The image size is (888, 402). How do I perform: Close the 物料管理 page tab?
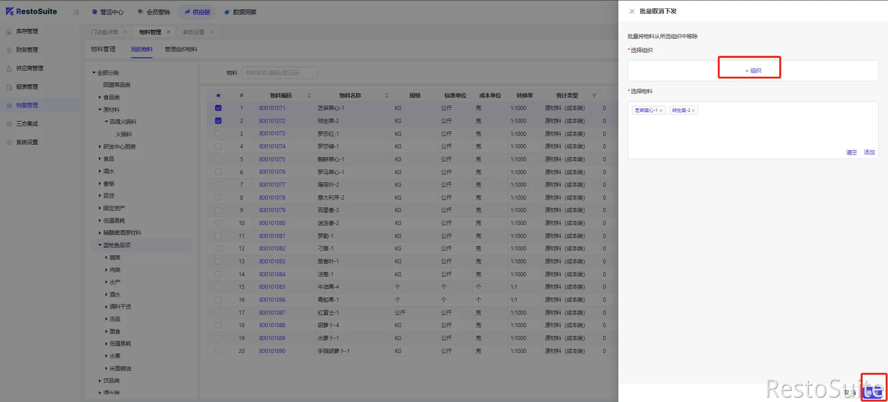click(x=168, y=32)
